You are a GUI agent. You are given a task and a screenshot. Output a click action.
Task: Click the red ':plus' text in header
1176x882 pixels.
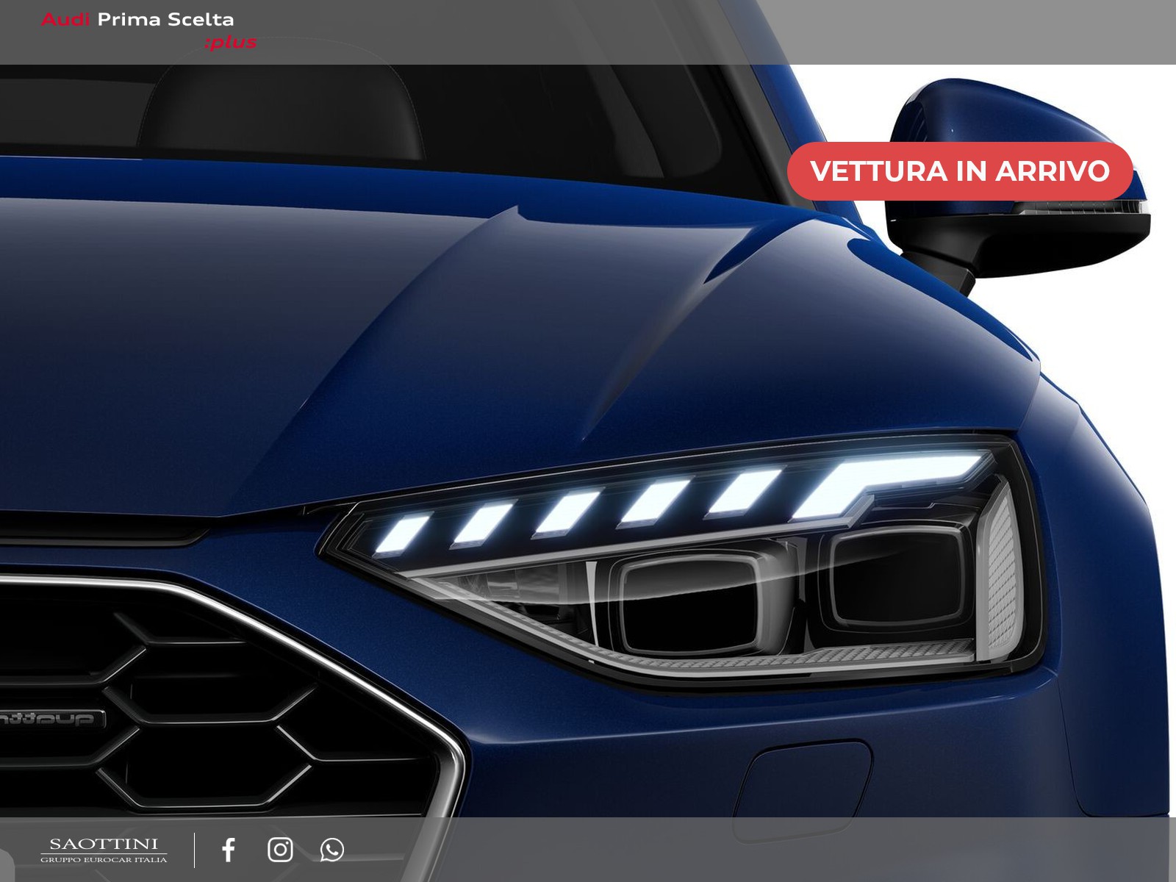pyautogui.click(x=231, y=43)
